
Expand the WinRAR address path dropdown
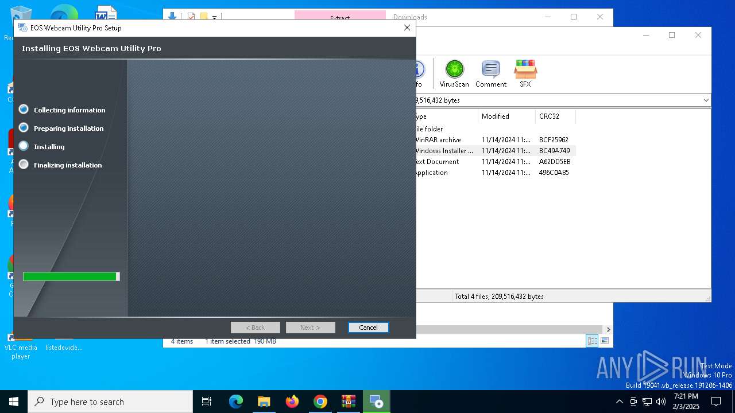click(706, 100)
